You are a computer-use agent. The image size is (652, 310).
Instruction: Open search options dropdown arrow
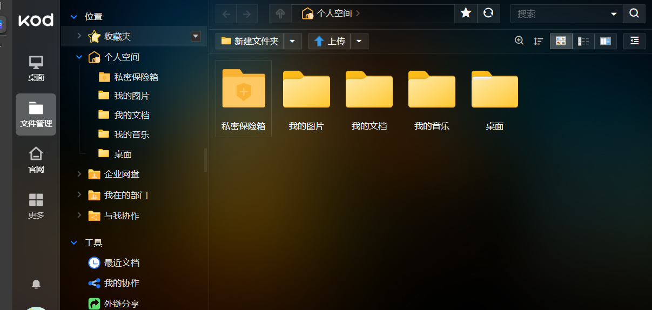[614, 14]
